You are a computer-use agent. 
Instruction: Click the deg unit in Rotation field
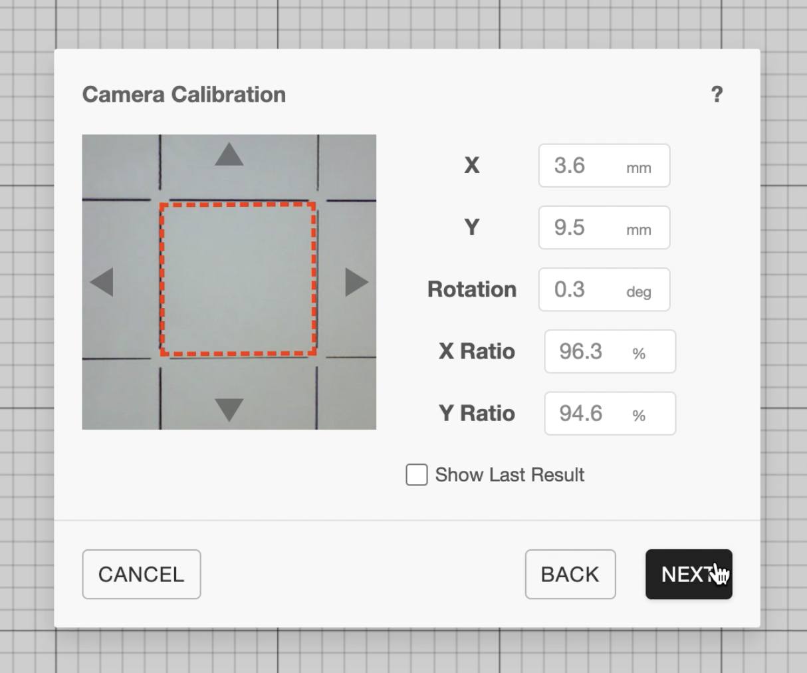[638, 292]
